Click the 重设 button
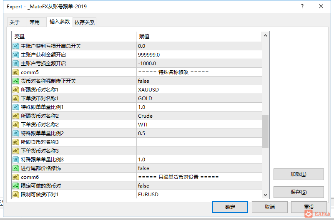The image size is (334, 220). tap(309, 207)
